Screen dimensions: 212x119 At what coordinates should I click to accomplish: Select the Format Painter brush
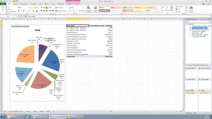pos(7,12)
